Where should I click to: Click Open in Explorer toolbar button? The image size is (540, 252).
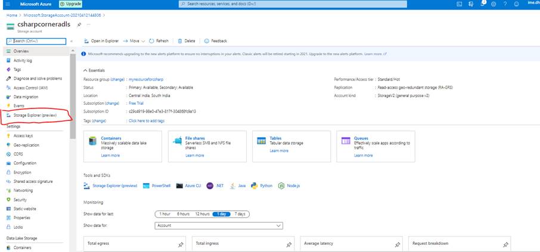pos(101,41)
